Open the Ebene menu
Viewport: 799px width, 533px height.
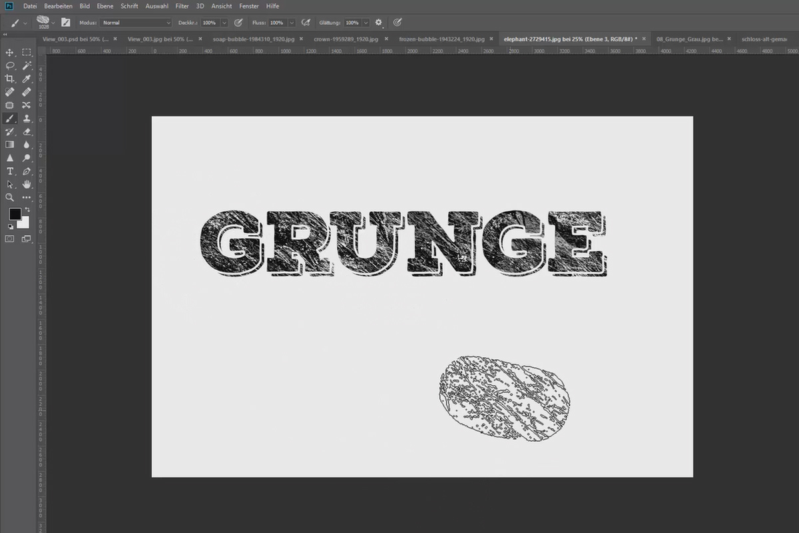point(105,6)
